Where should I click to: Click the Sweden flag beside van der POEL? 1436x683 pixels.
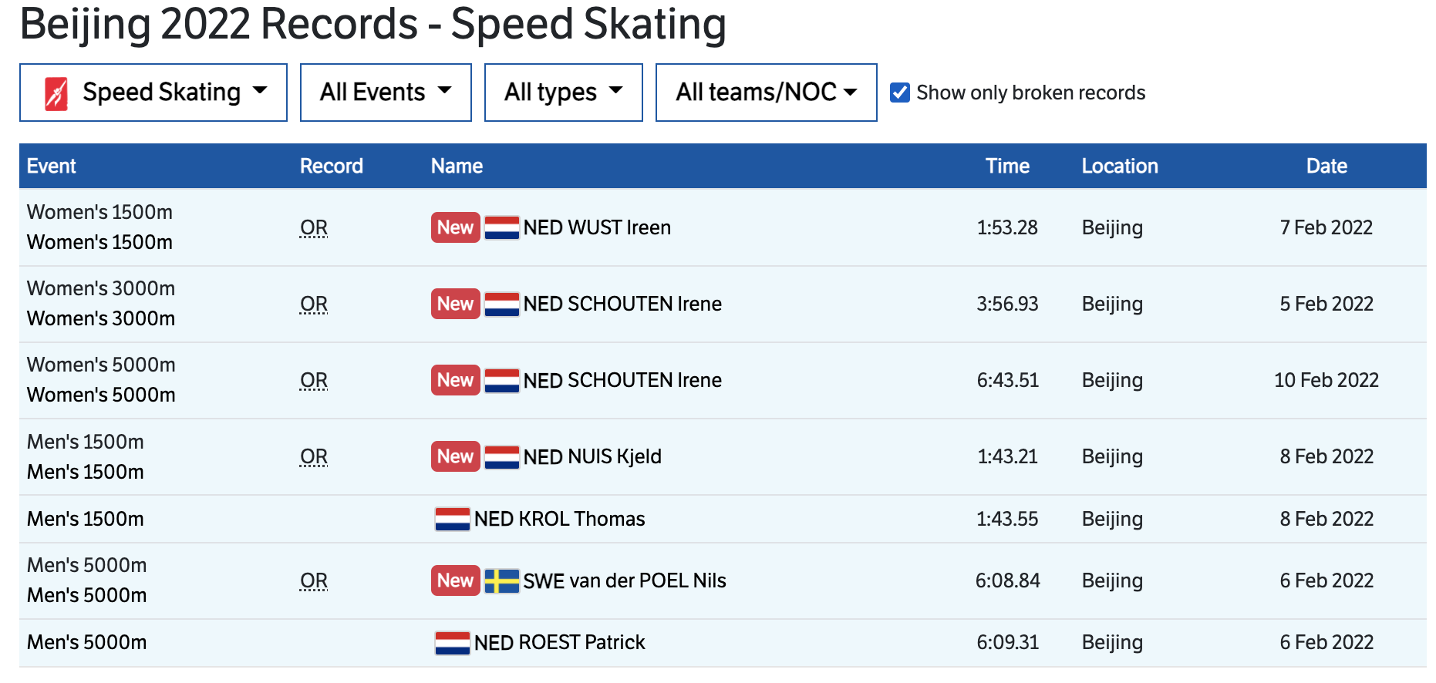coord(501,581)
